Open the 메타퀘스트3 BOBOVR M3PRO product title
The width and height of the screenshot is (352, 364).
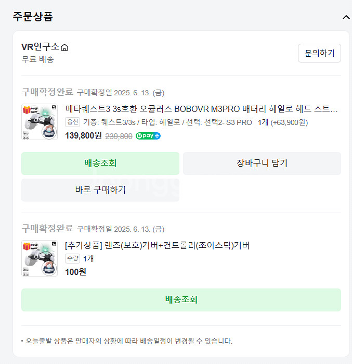click(202, 109)
